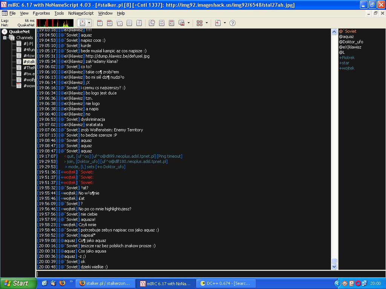Collapse the Channels tree node
The width and height of the screenshot is (386, 289).
(5, 38)
